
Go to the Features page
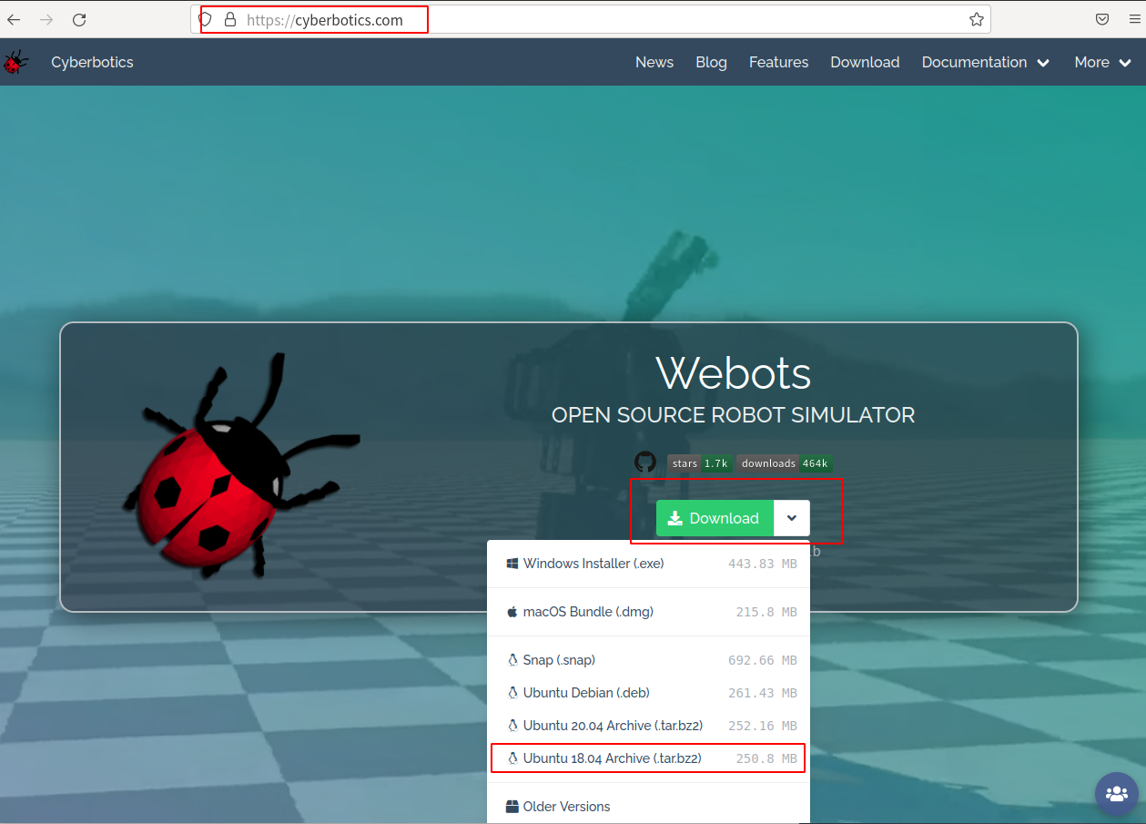click(778, 62)
